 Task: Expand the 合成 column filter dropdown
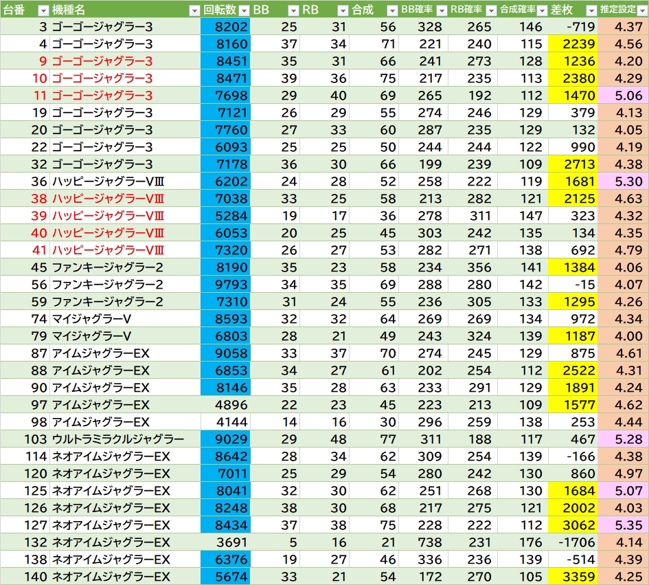click(x=391, y=10)
